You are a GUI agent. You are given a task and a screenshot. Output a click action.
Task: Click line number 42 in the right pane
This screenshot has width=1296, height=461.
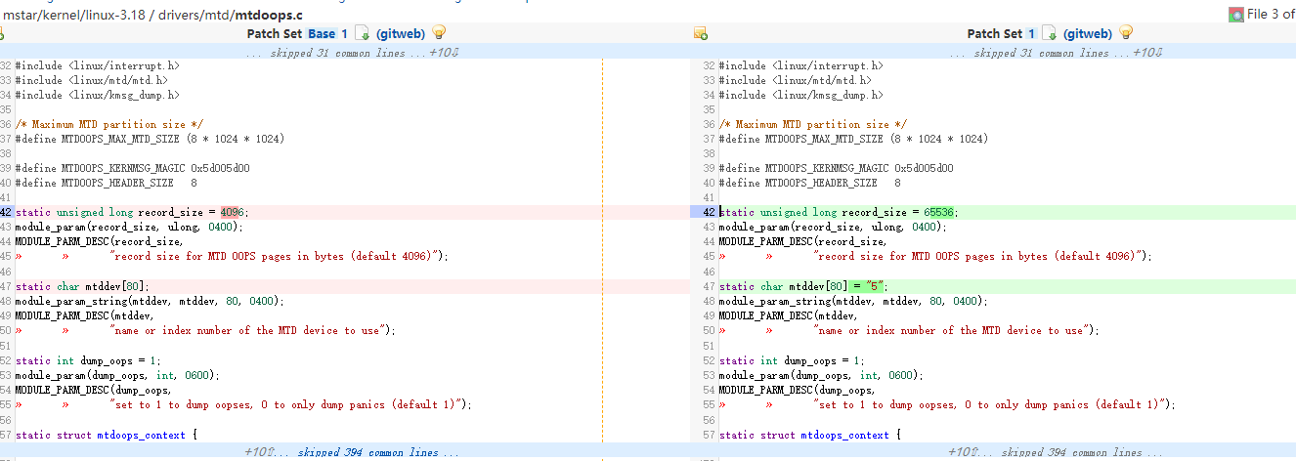point(709,212)
